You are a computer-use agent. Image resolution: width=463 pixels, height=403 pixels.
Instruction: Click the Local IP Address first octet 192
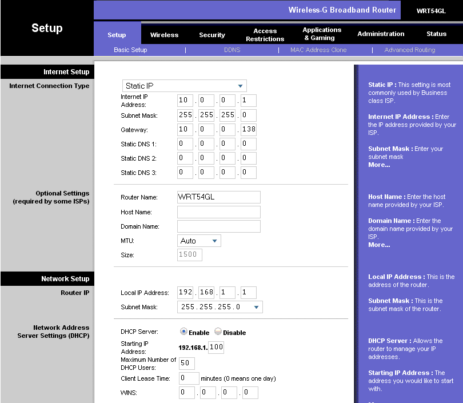tap(185, 292)
